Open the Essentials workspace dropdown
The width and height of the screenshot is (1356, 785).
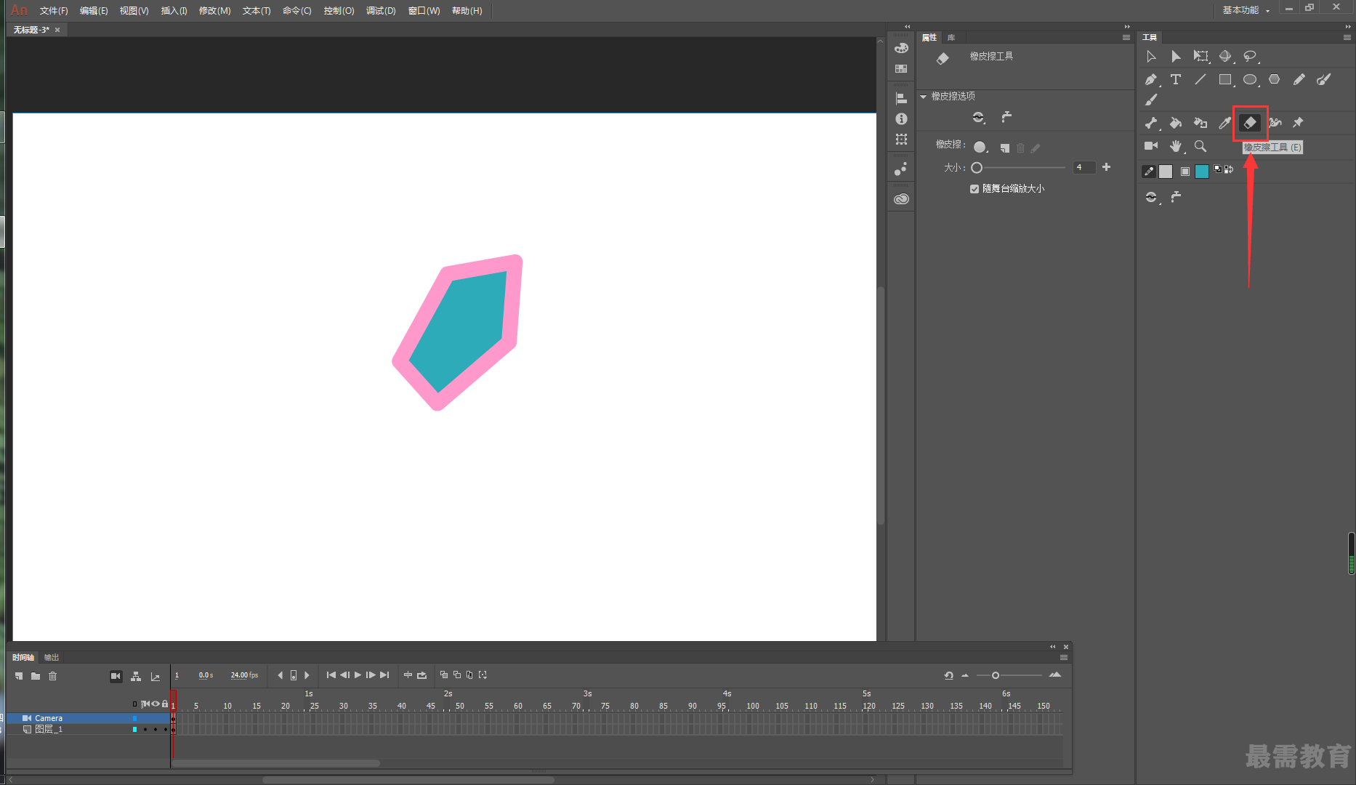point(1246,10)
